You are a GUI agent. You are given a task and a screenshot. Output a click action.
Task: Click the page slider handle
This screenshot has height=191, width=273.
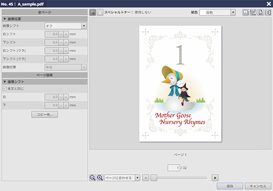tap(154, 178)
